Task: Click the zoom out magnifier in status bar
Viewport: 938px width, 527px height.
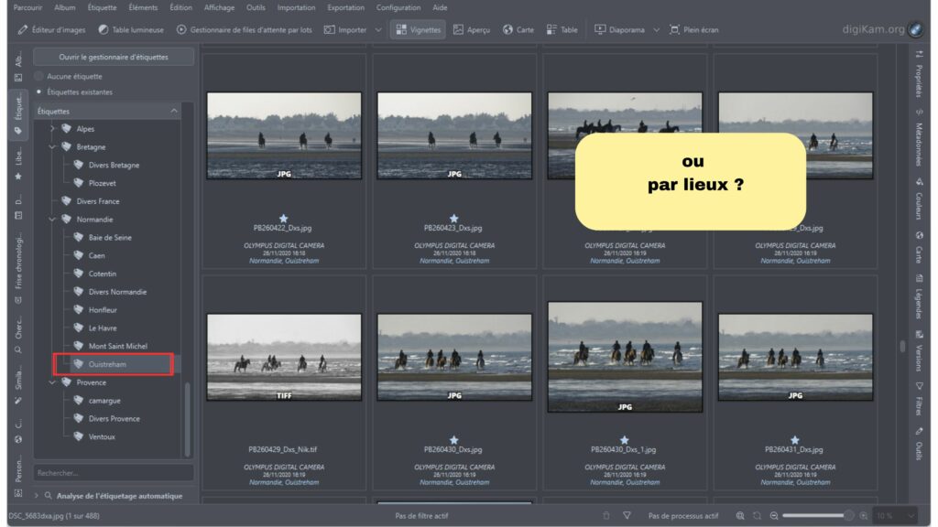Action: coord(774,516)
